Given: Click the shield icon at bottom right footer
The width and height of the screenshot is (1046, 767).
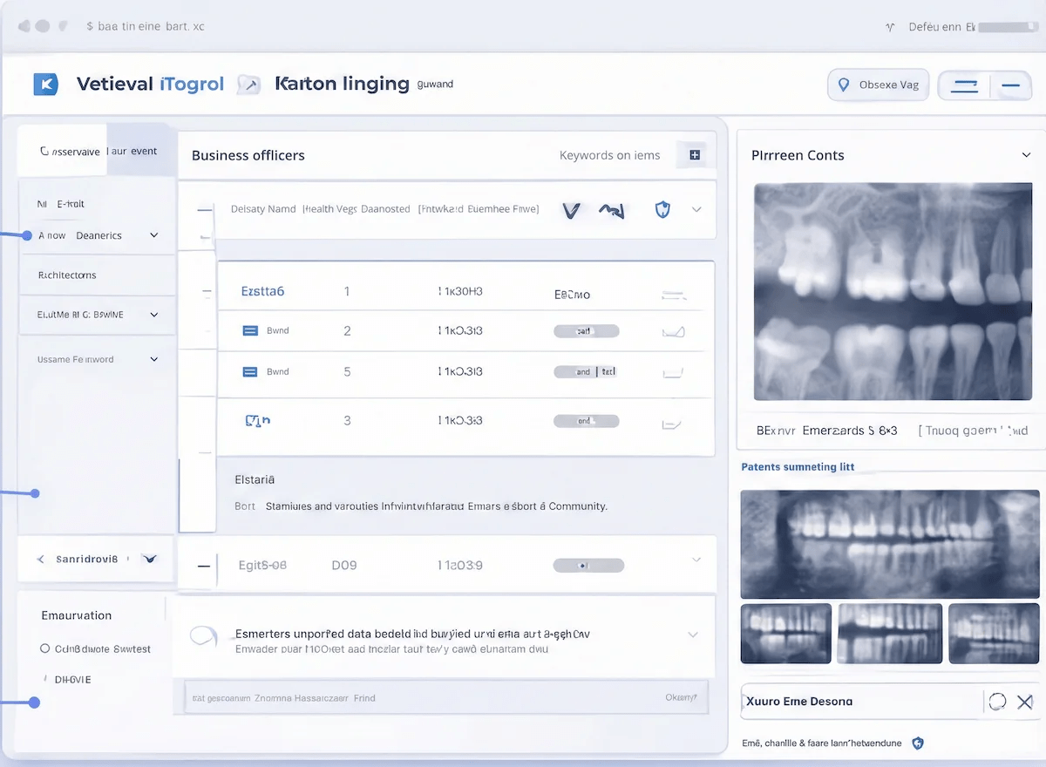Looking at the screenshot, I should (918, 743).
